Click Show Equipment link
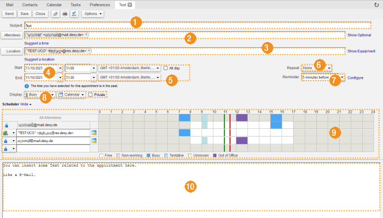383x218 pixels. (x=361, y=51)
